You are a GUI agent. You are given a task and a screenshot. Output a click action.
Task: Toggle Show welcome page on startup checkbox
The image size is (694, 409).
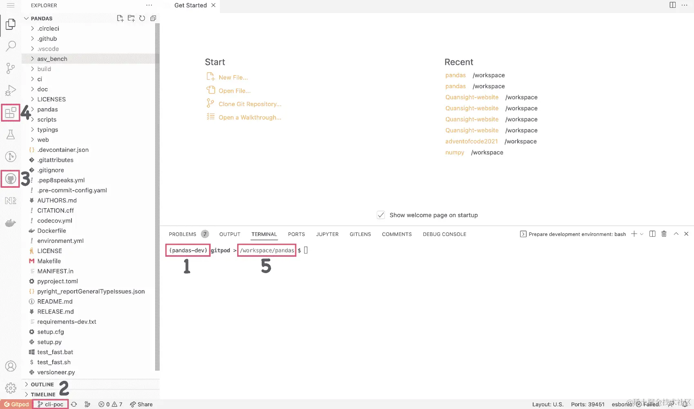(381, 215)
